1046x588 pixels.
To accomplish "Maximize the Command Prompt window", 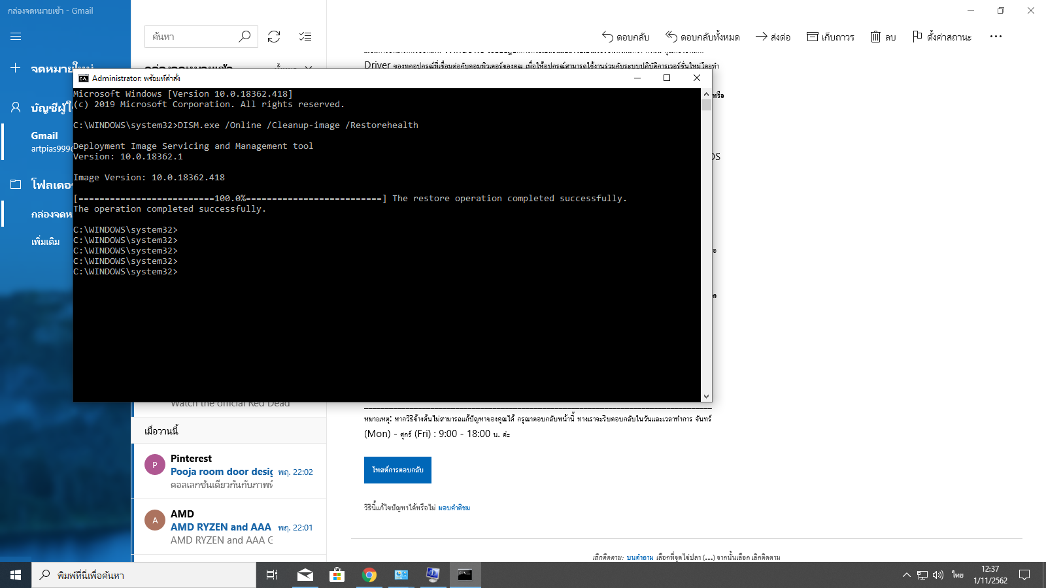I will click(667, 78).
